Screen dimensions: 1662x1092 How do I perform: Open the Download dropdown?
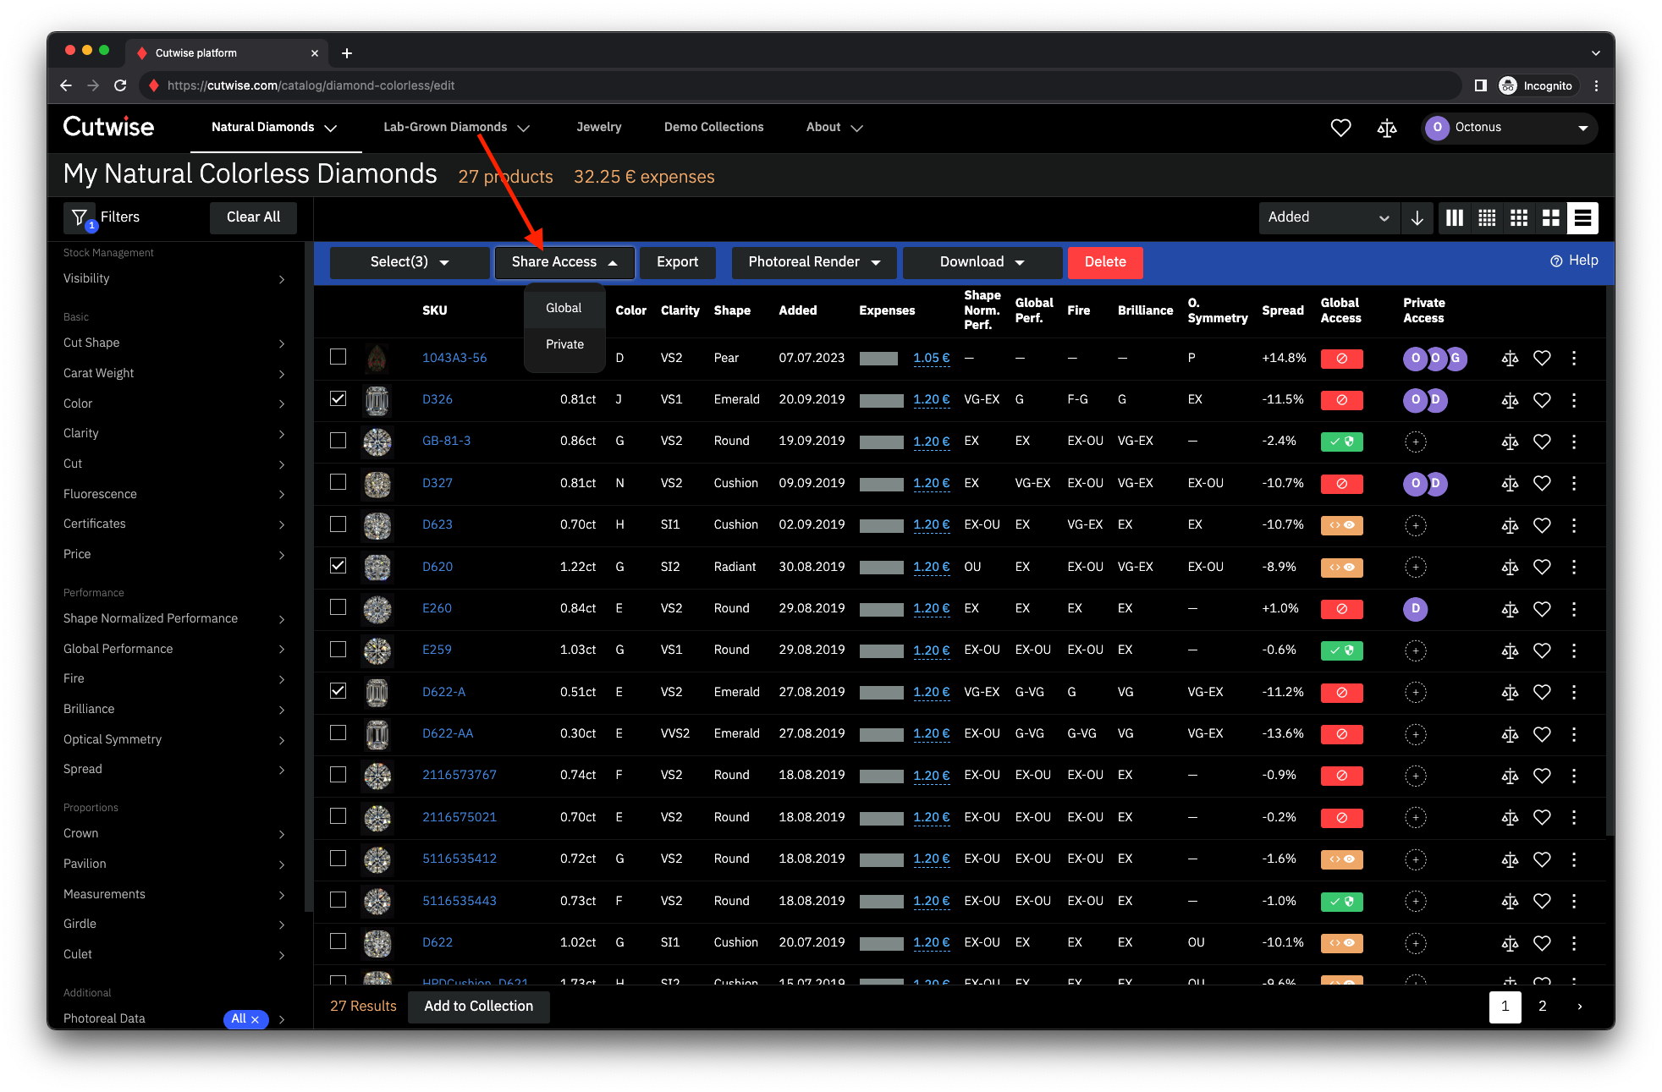[x=982, y=262]
